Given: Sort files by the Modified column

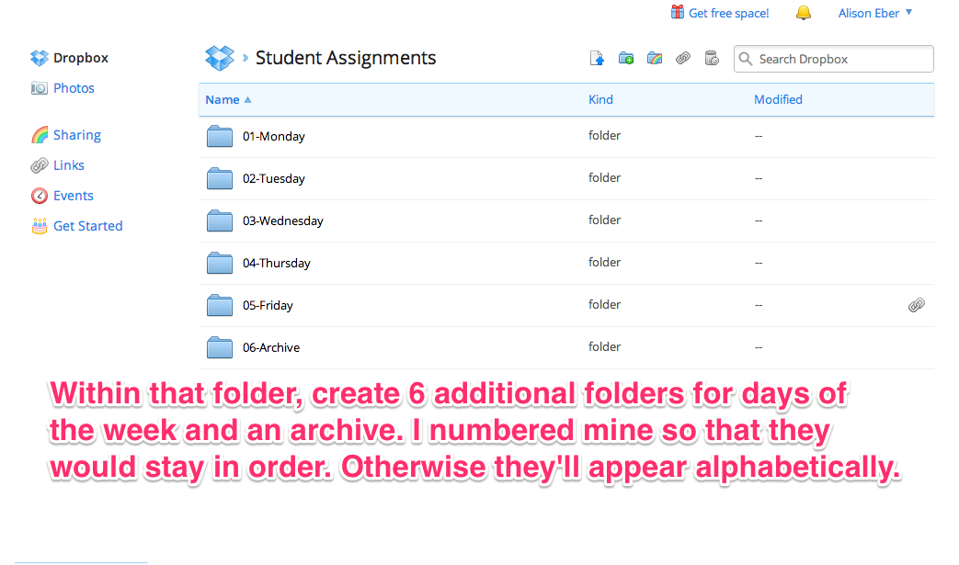Looking at the screenshot, I should coord(777,99).
